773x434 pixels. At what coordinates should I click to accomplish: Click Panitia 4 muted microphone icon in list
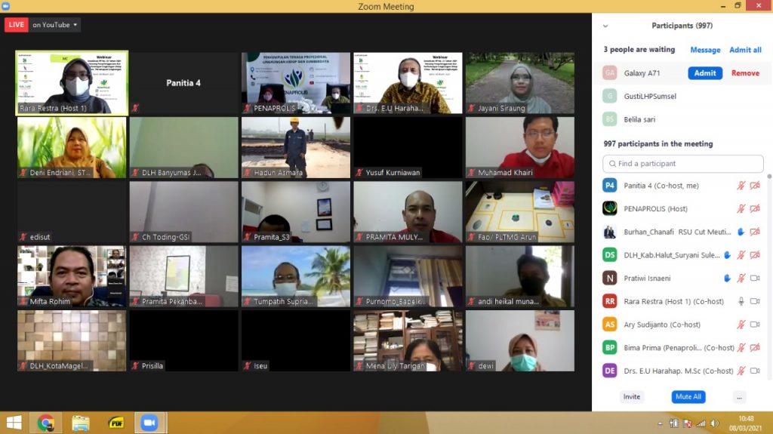click(x=741, y=186)
